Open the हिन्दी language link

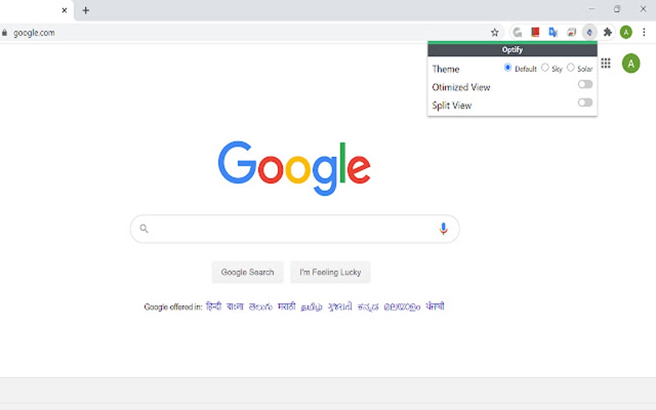(x=213, y=307)
